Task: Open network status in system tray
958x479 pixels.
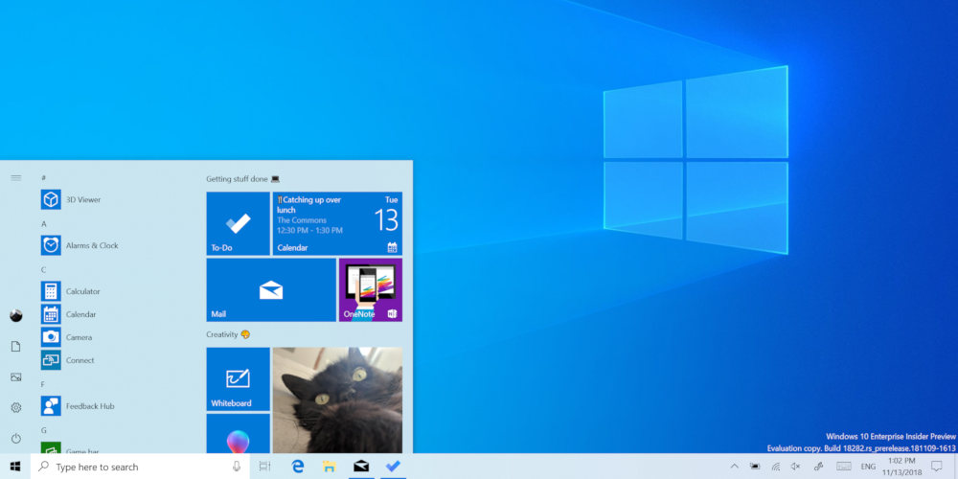Action: tap(776, 467)
